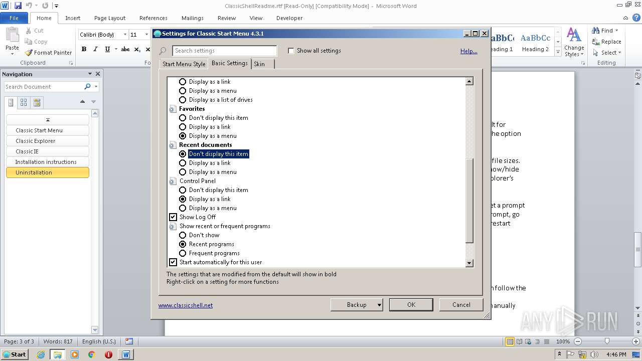Screen dimensions: 642x361
Task: Switch to Print Layout view icon
Action: (x=510, y=341)
